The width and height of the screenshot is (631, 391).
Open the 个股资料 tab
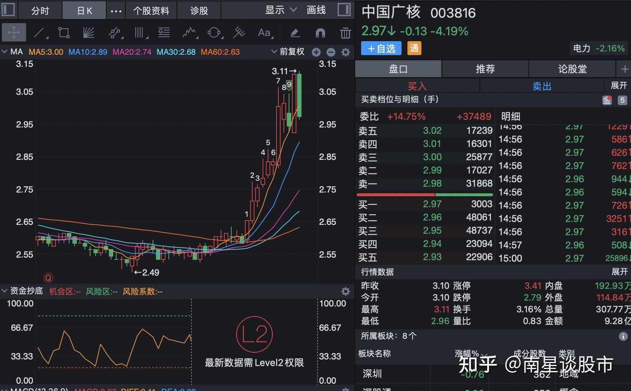tap(151, 11)
